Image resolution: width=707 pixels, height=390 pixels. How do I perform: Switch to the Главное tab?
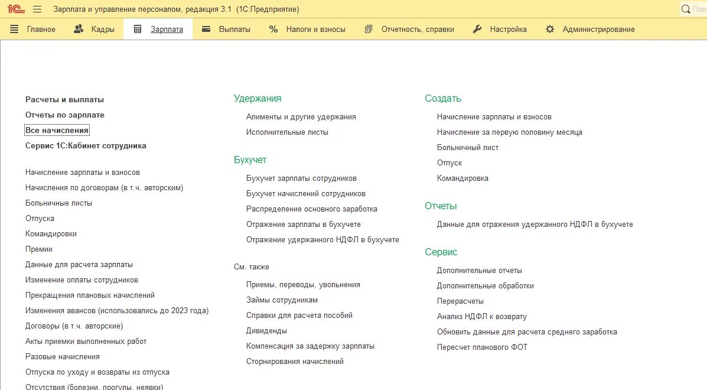tap(40, 28)
